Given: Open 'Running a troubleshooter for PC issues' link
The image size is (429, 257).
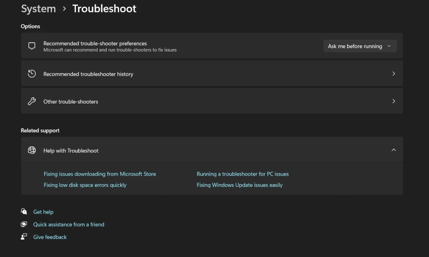Looking at the screenshot, I should point(243,174).
